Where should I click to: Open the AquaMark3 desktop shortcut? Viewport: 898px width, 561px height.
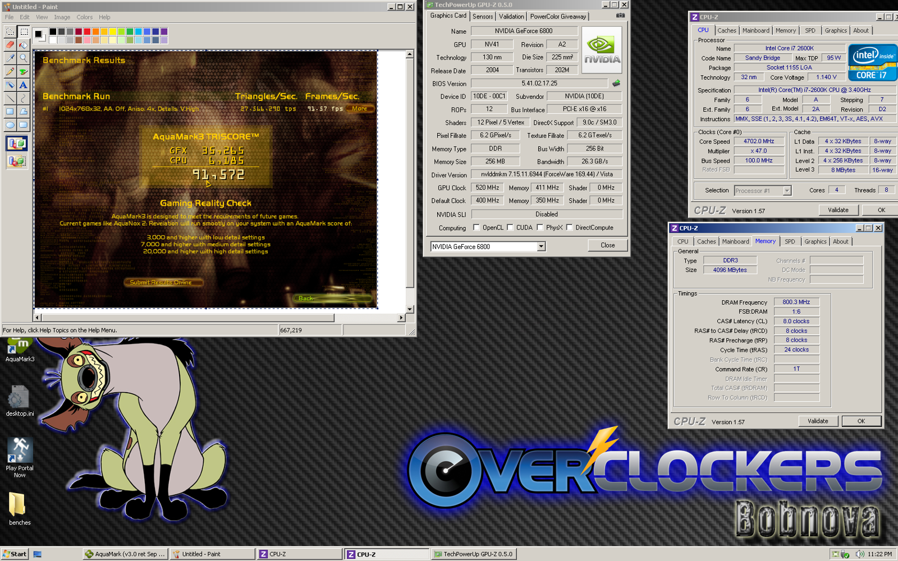(x=20, y=350)
